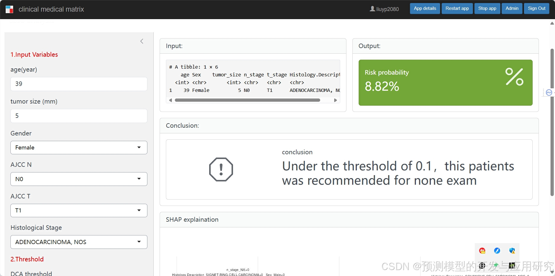
Task: Click the scroll-down arrow of the page scrollbar
Action: point(552,272)
